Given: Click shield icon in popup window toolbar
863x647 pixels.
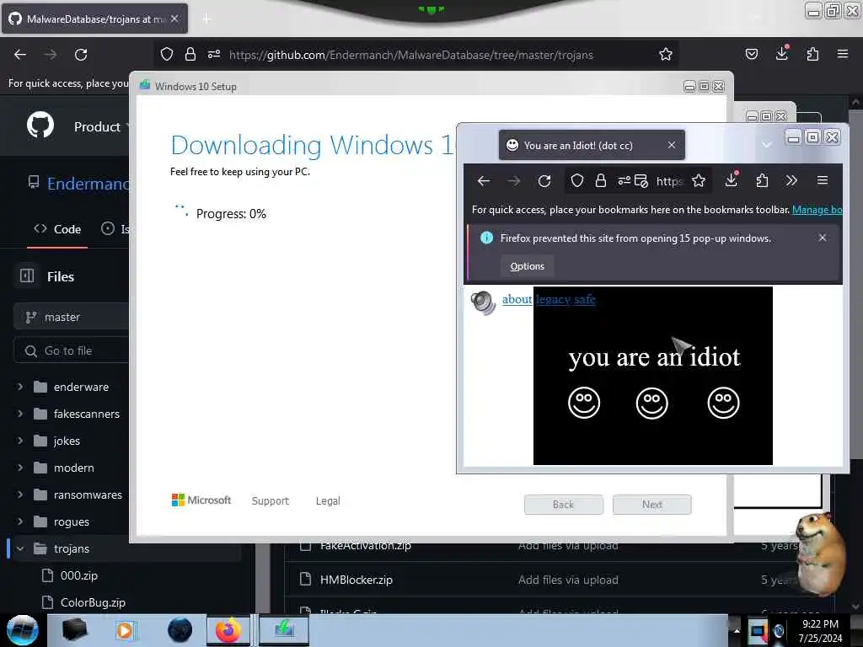Looking at the screenshot, I should [576, 180].
